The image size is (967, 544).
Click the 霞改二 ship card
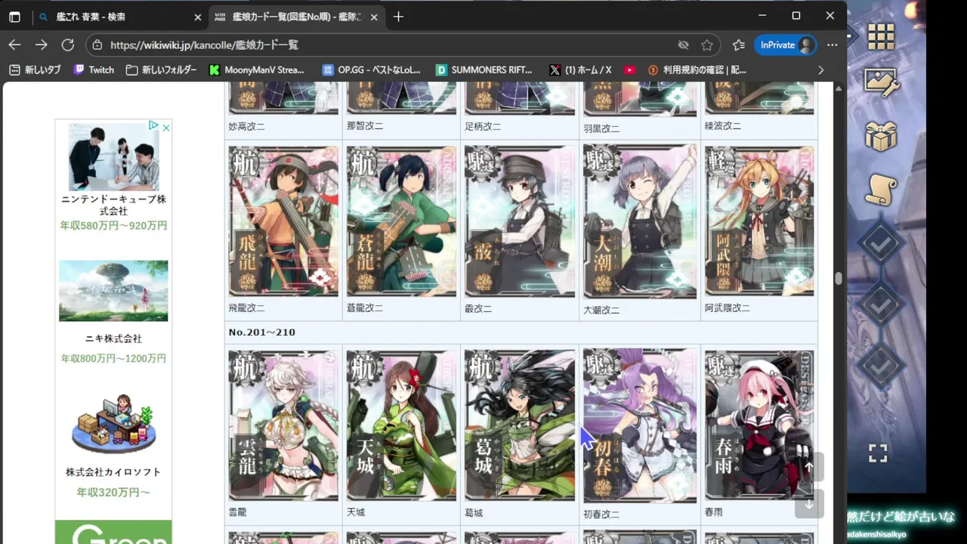pos(520,221)
